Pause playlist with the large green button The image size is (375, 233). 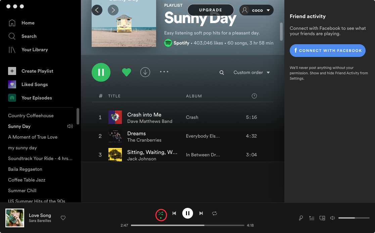click(x=101, y=72)
